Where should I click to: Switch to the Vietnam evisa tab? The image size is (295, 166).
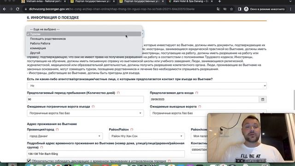tap(44, 1)
